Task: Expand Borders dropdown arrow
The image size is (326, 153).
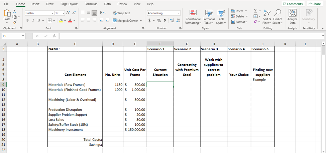Action: point(54,21)
